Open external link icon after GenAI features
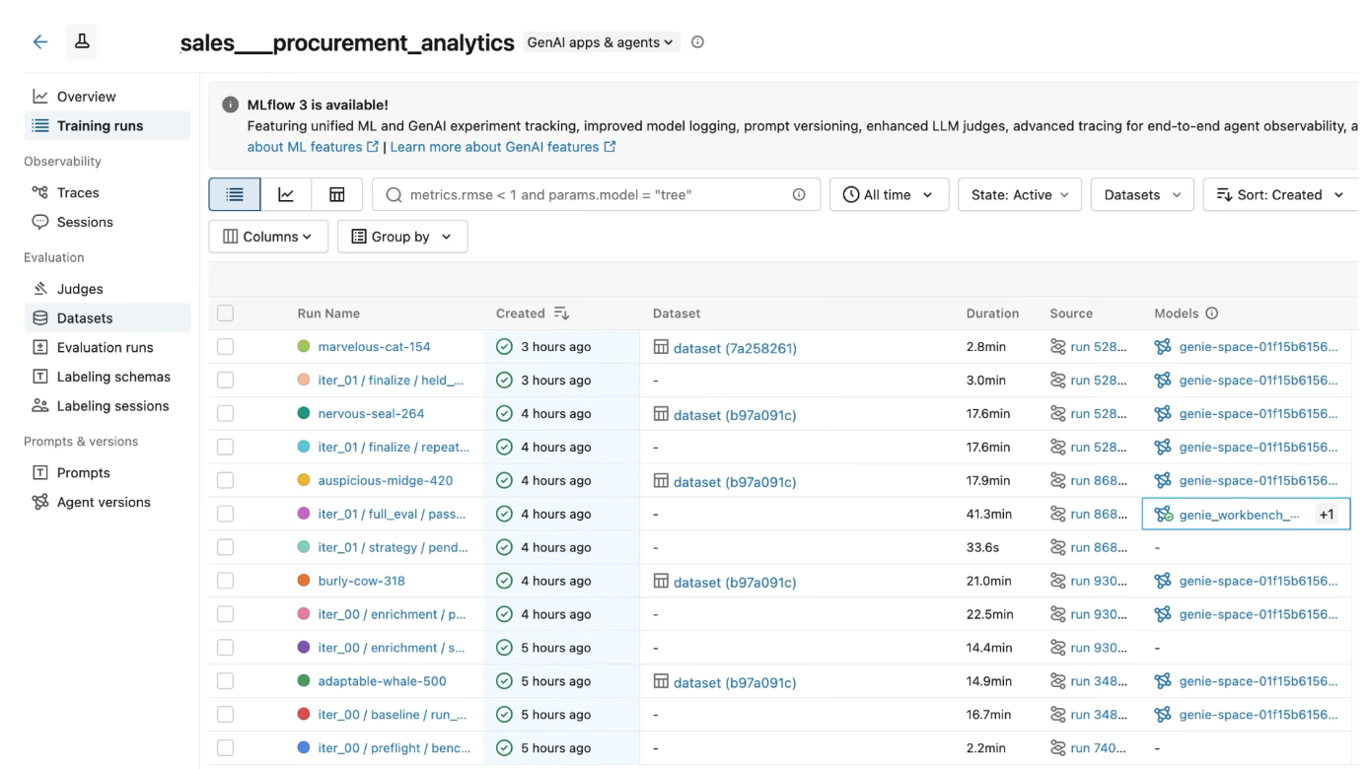Image resolution: width=1367 pixels, height=769 pixels. point(610,147)
